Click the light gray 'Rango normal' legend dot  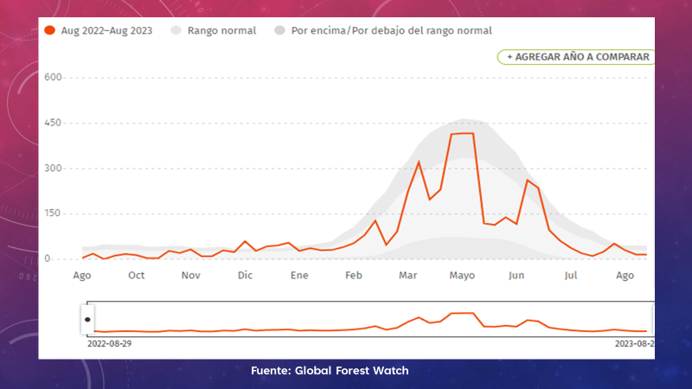(x=176, y=30)
